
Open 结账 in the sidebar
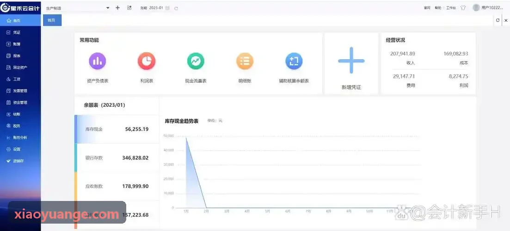pos(20,115)
